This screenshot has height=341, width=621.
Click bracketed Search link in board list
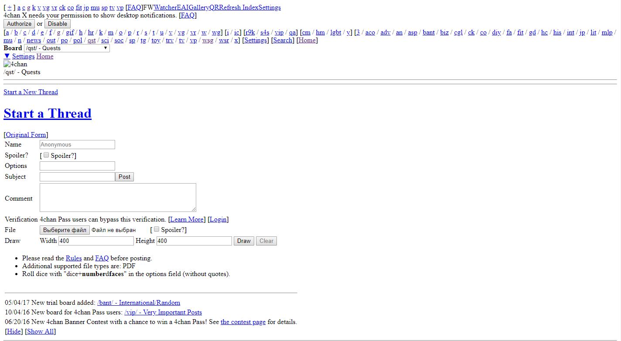click(283, 40)
